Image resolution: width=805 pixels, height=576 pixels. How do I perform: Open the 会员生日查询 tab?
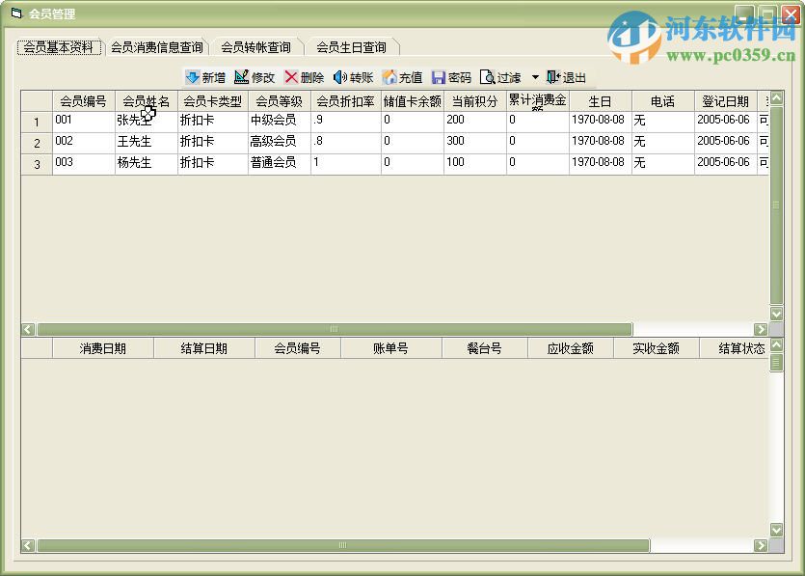click(x=353, y=45)
